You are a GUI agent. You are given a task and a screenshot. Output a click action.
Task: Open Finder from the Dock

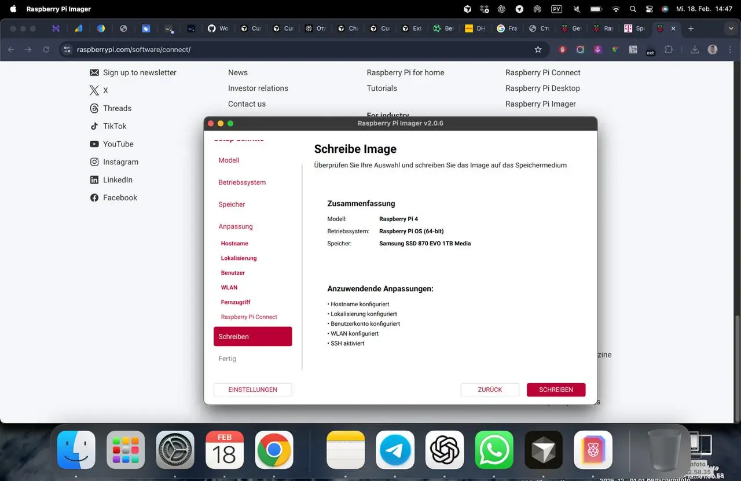76,450
